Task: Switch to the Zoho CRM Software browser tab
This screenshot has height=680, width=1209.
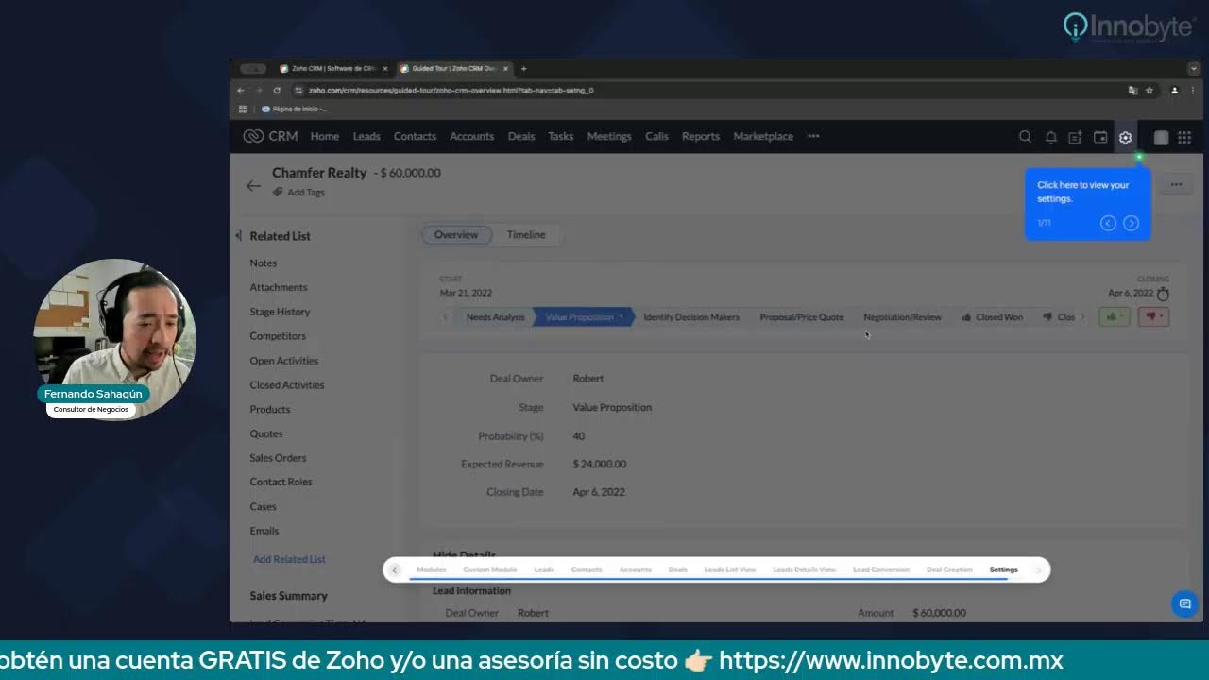Action: pos(332,68)
